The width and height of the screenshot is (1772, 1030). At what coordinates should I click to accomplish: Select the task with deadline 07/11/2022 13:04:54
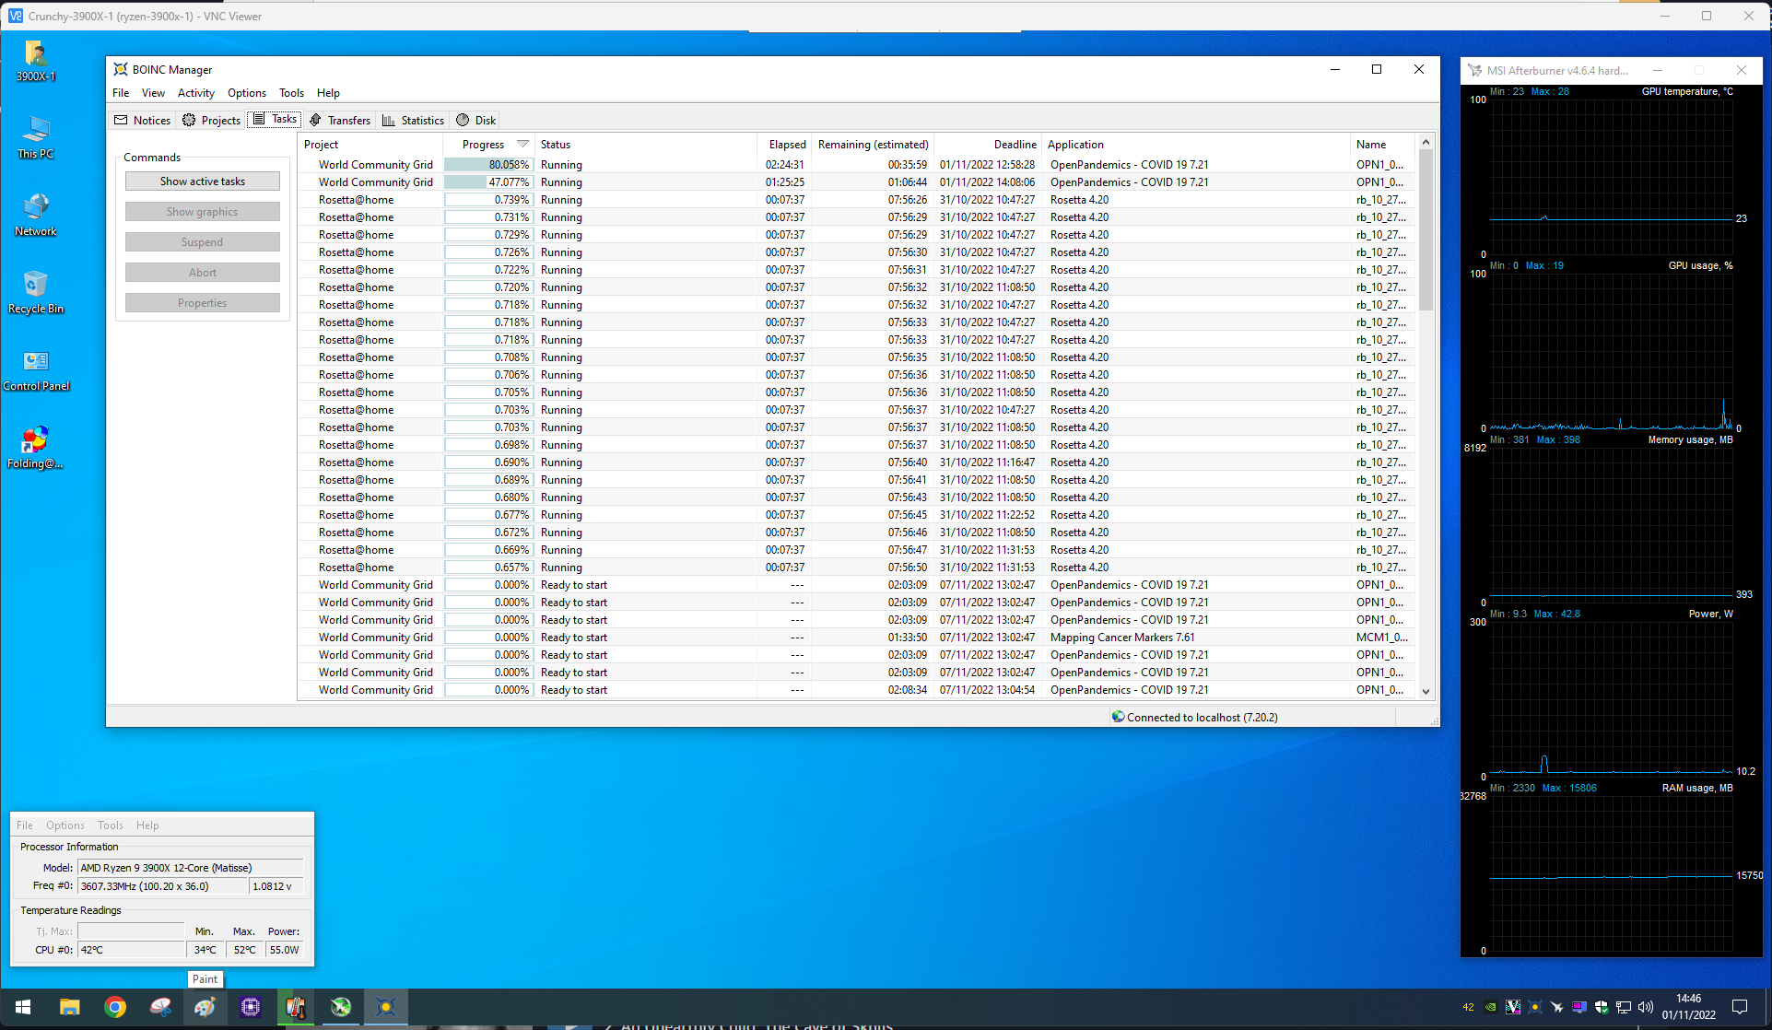click(856, 690)
